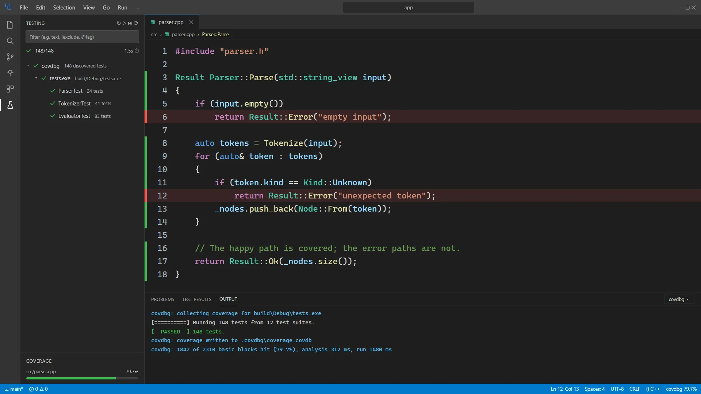Screen dimensions: 701x394
Task: Open the Run and Debug icon
Action: click(x=10, y=73)
